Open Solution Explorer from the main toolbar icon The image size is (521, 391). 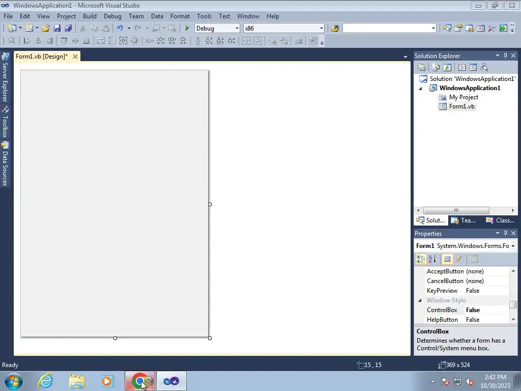click(x=447, y=29)
